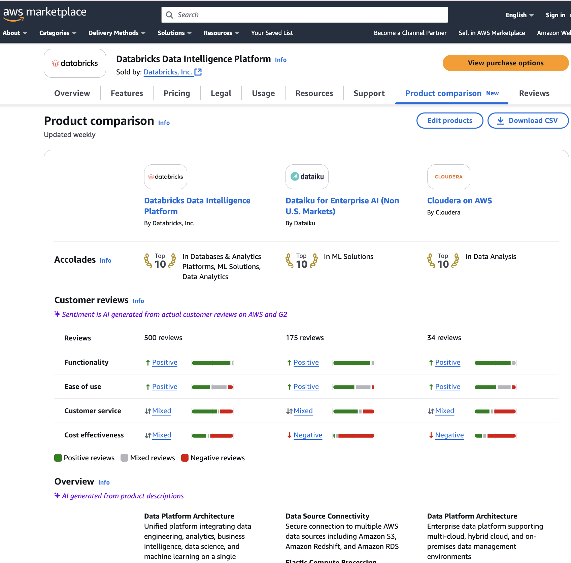Open the English language selector

519,15
